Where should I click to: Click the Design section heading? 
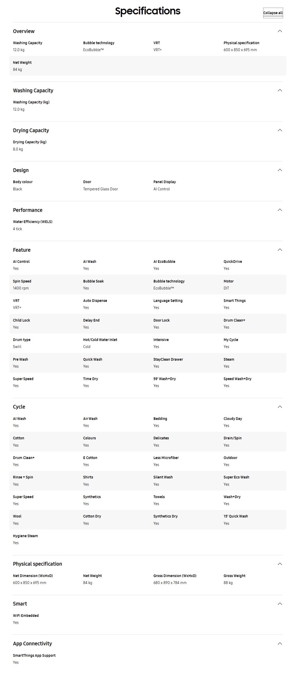[x=21, y=170]
